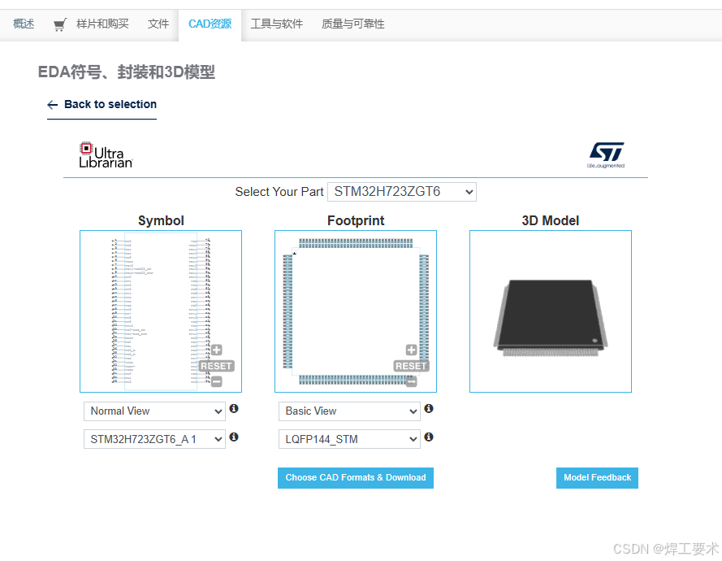Open the Select Your Part dropdown
Viewport: 722px width, 561px height.
pos(402,192)
